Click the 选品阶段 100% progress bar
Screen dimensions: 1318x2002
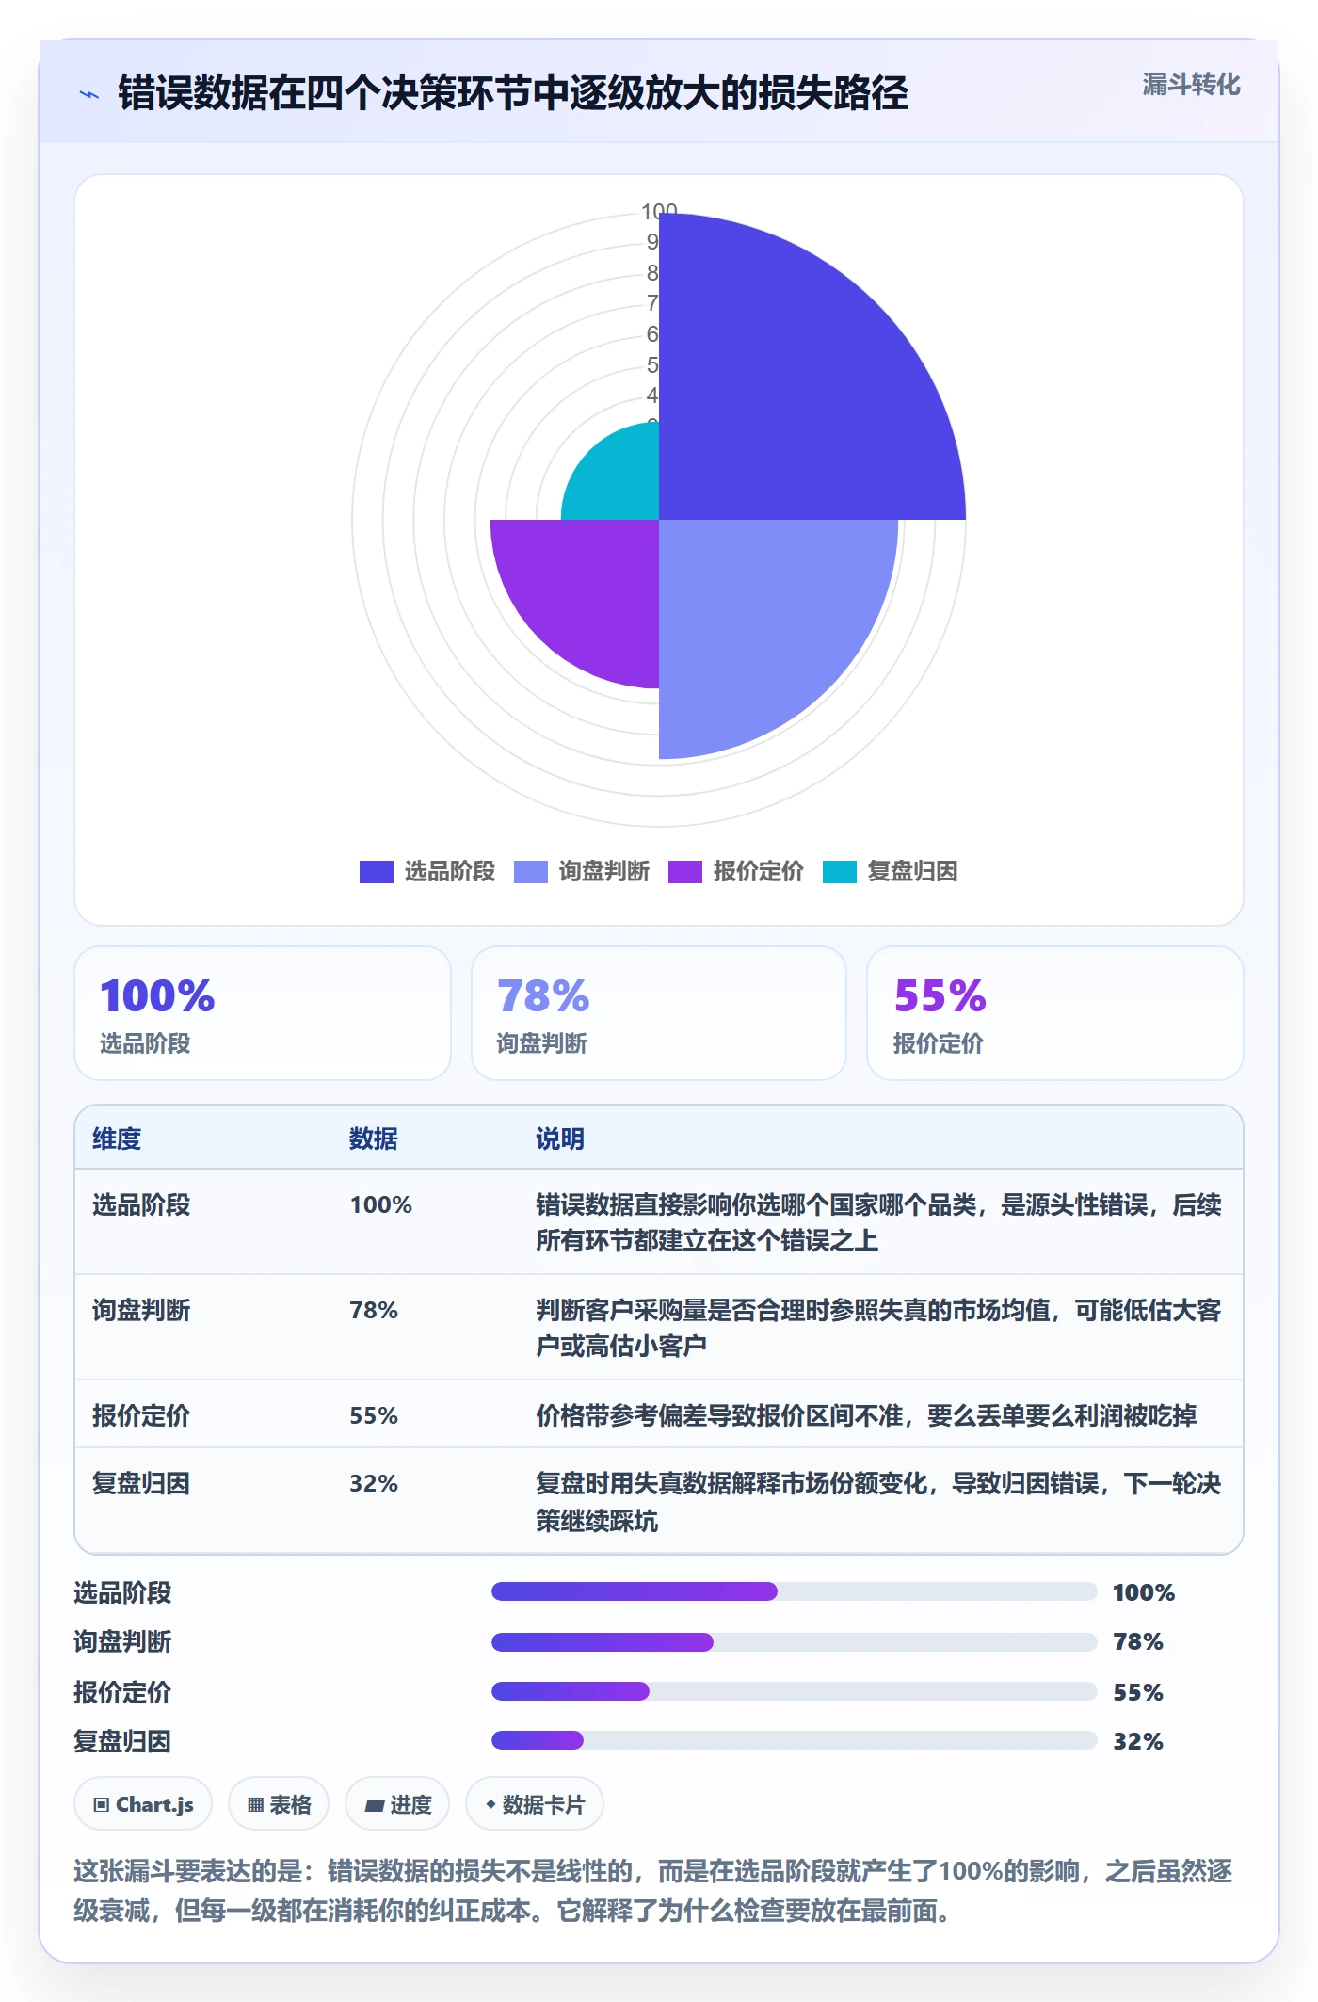(x=795, y=1591)
